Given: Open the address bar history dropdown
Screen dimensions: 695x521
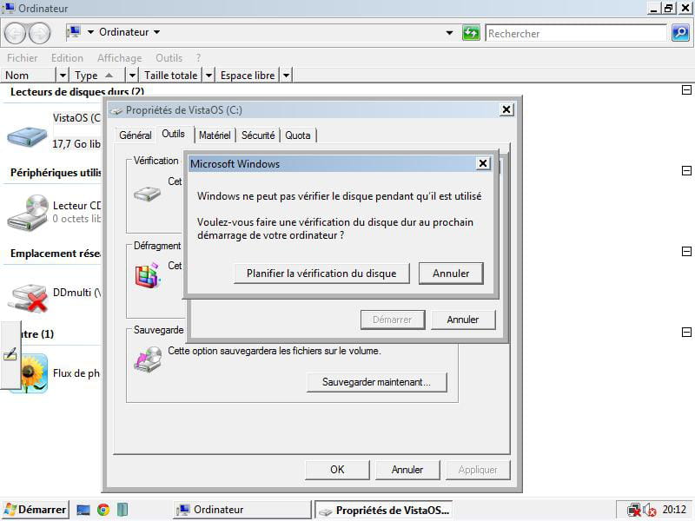Looking at the screenshot, I should (x=449, y=33).
